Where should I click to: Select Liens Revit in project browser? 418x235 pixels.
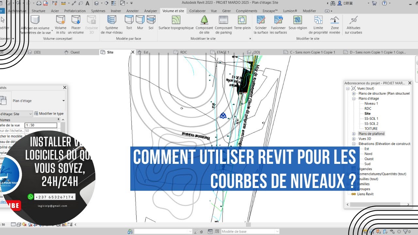(x=365, y=194)
